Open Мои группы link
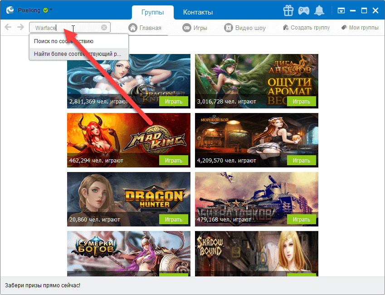Image resolution: width=385 pixels, height=295 pixels. tap(360, 28)
